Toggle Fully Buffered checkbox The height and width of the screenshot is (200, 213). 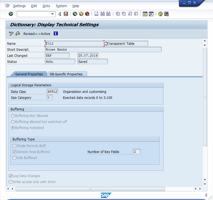tap(14, 158)
